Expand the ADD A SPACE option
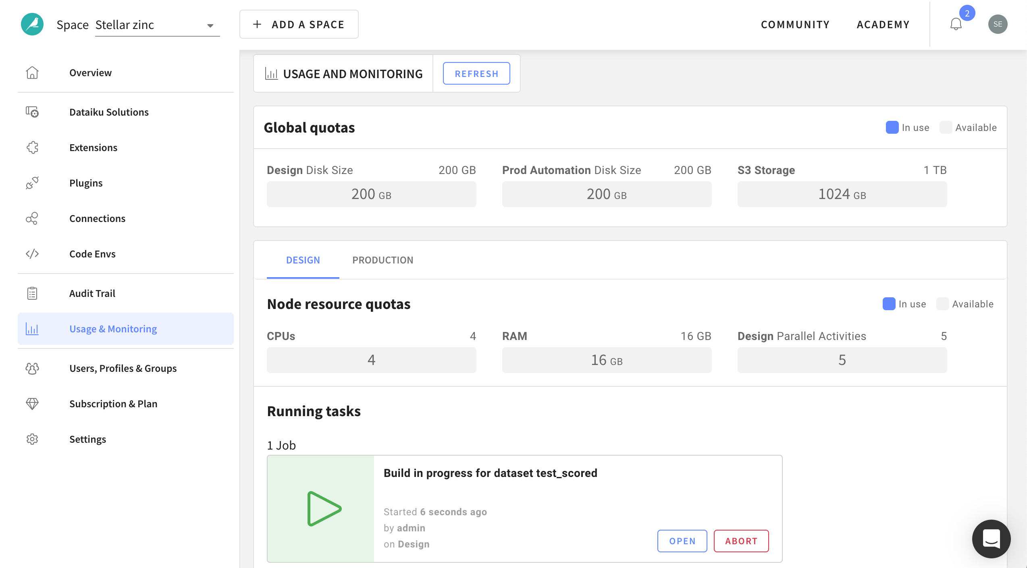The width and height of the screenshot is (1027, 568). pos(299,24)
